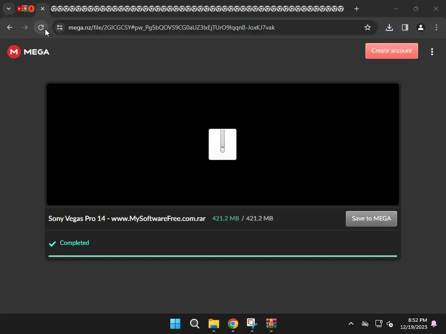This screenshot has height=334, width=446.
Task: Minimize the Chrome window
Action: point(395,9)
